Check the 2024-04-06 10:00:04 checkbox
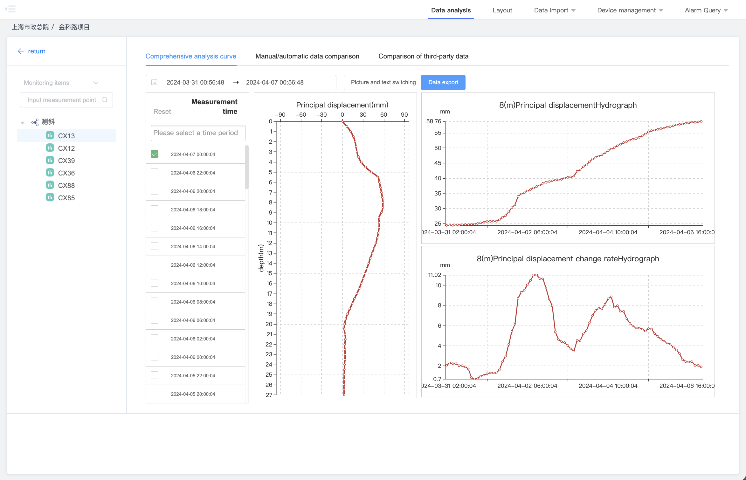The height and width of the screenshot is (480, 746). (155, 283)
